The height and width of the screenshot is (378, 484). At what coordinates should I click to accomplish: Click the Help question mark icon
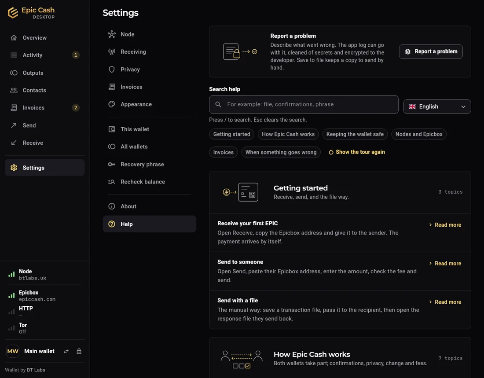[112, 224]
